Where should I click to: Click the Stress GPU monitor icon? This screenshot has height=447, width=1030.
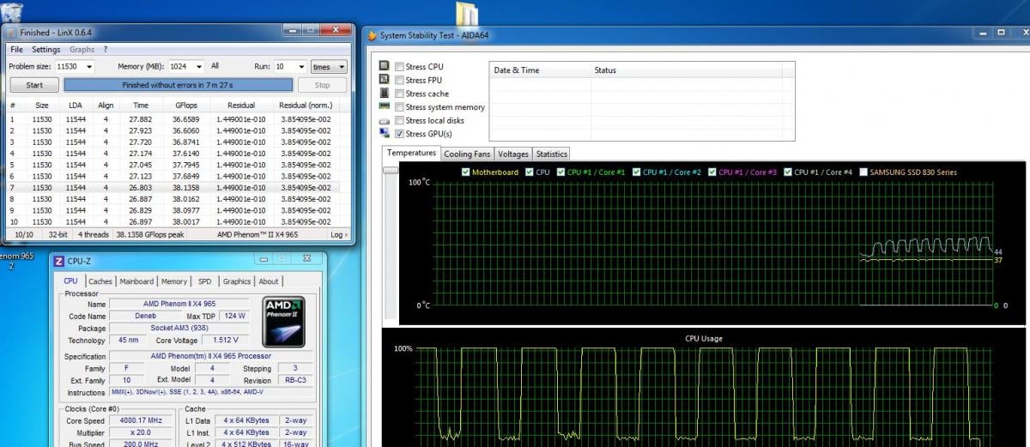click(x=385, y=134)
